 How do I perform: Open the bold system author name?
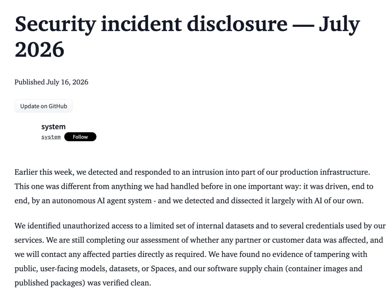(x=53, y=126)
